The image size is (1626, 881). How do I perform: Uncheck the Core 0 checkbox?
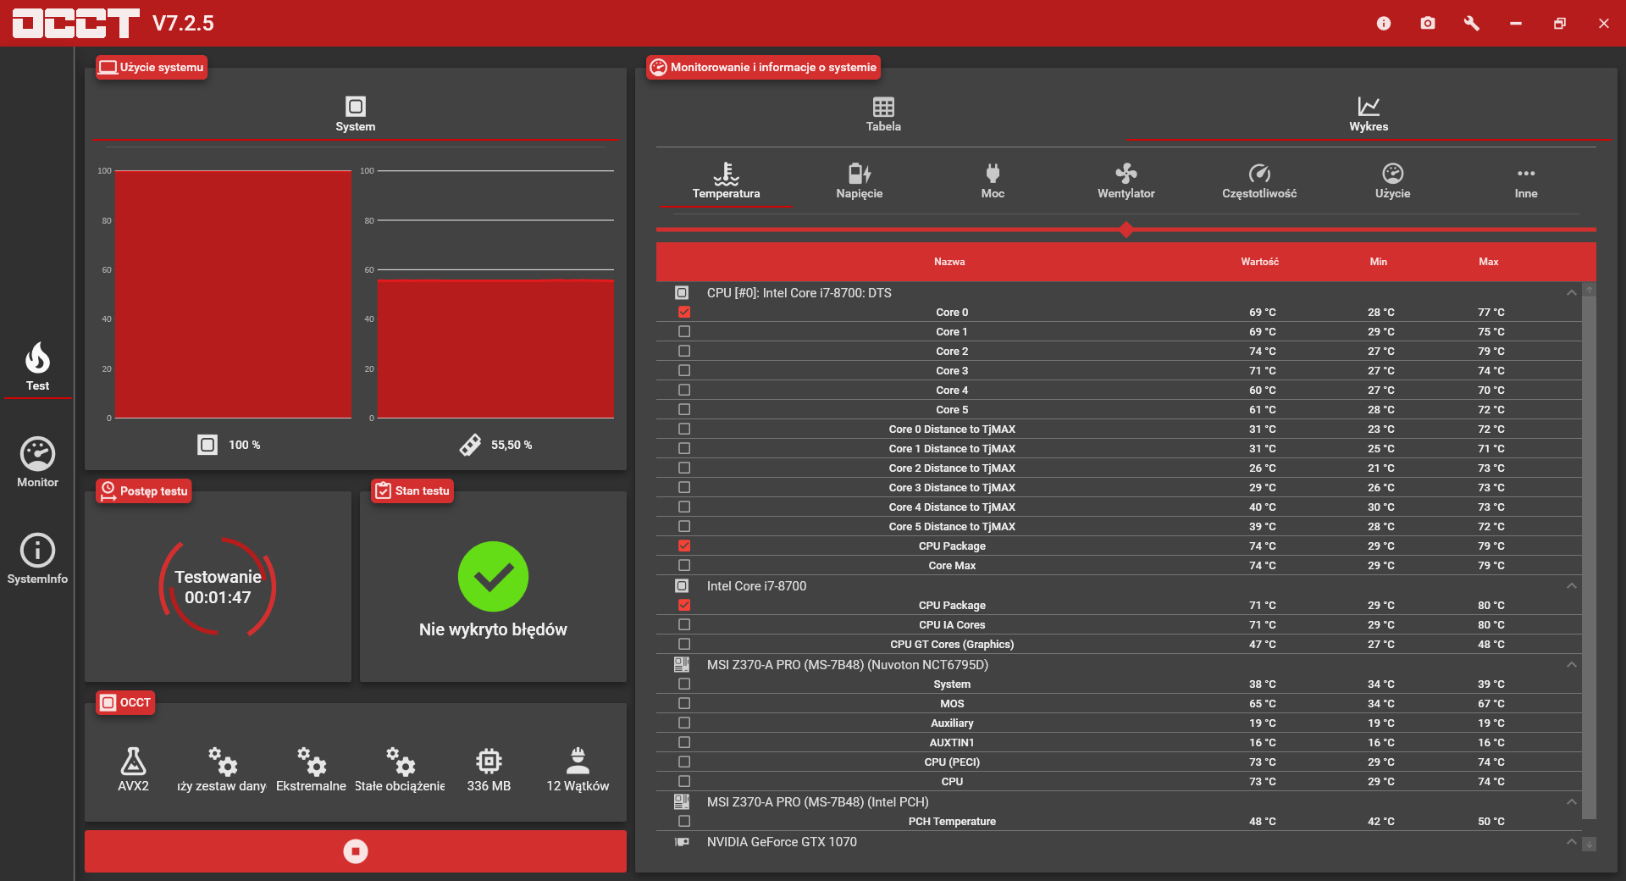pos(684,313)
